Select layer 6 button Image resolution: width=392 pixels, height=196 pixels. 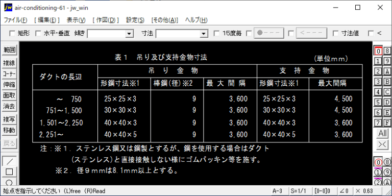pos(378,112)
